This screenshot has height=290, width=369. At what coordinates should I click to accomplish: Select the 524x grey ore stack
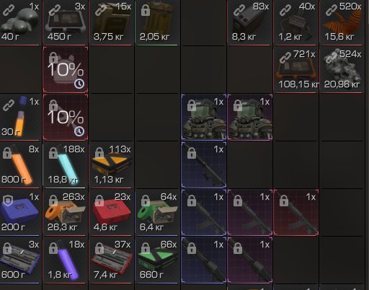(342, 70)
